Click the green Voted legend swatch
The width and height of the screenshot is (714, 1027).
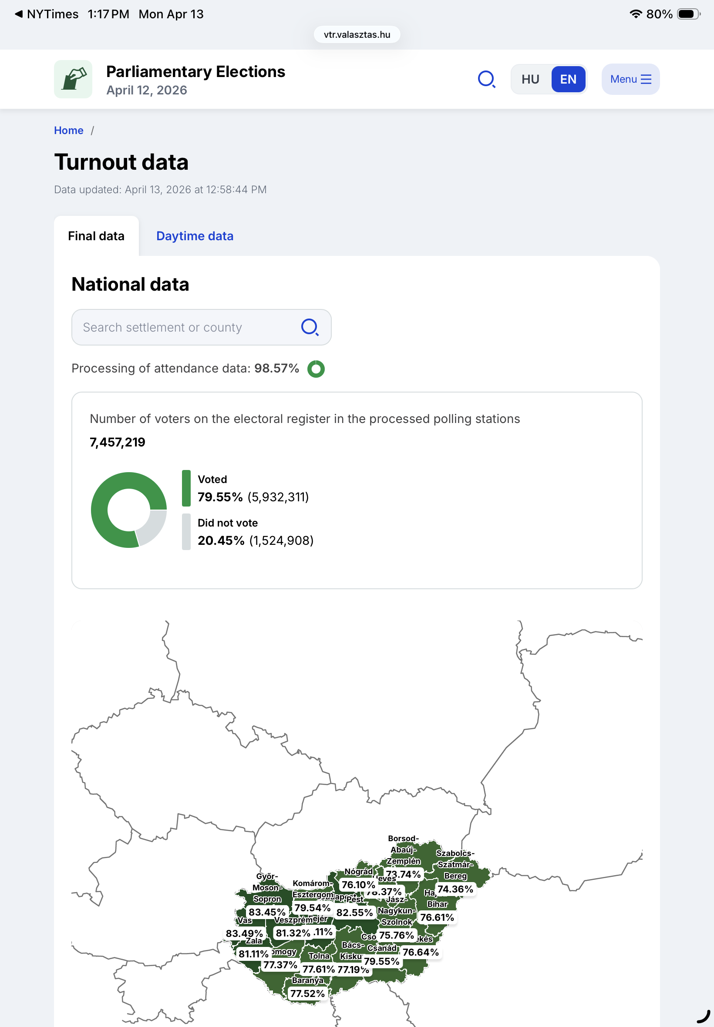(x=186, y=488)
